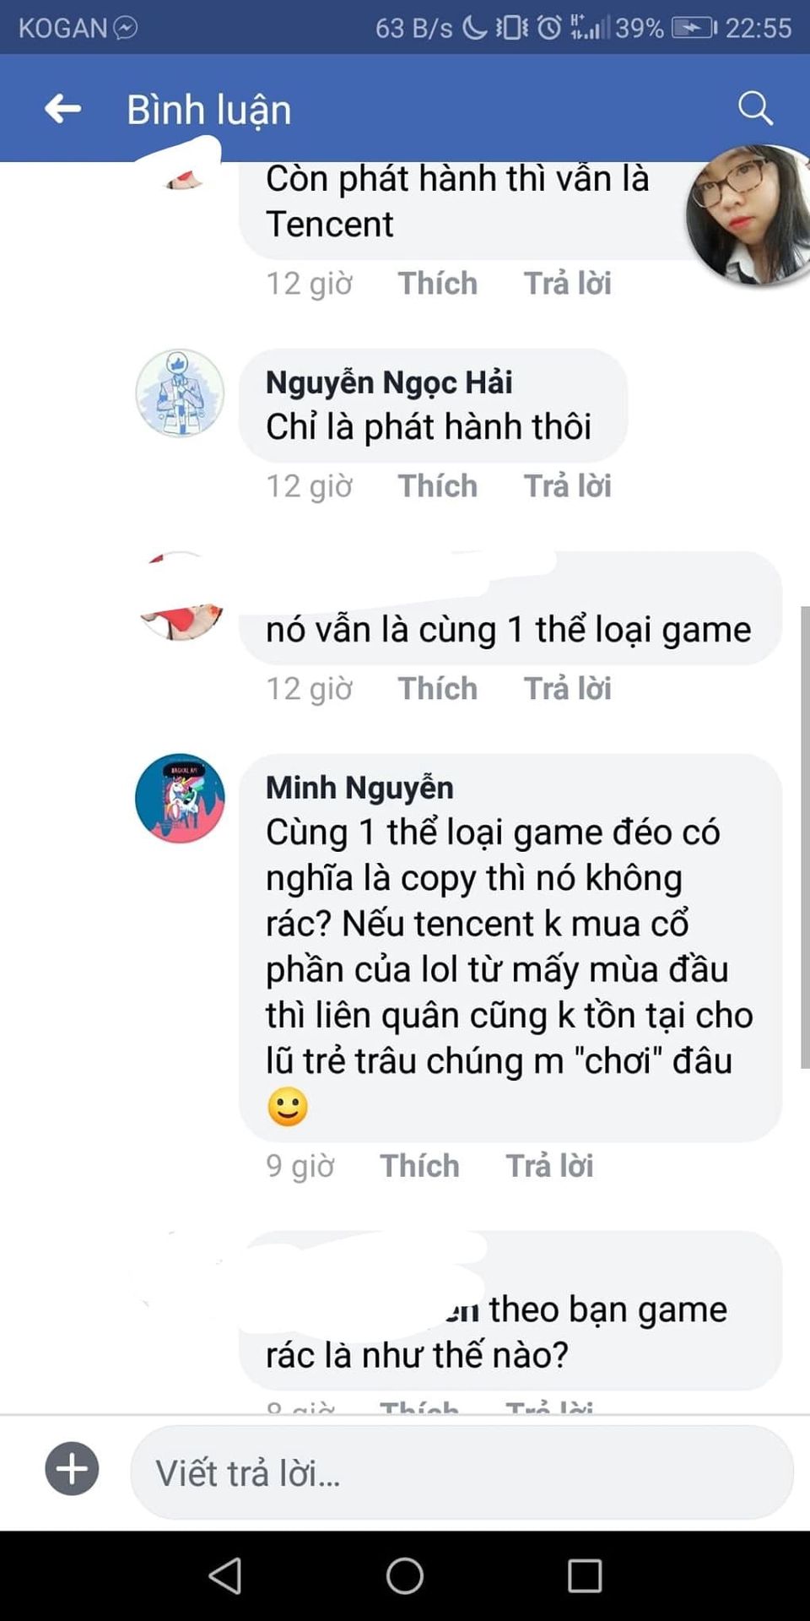The height and width of the screenshot is (1621, 810).
Task: Open Nguyễn Ngọc Hải's avatar
Action: (x=180, y=393)
